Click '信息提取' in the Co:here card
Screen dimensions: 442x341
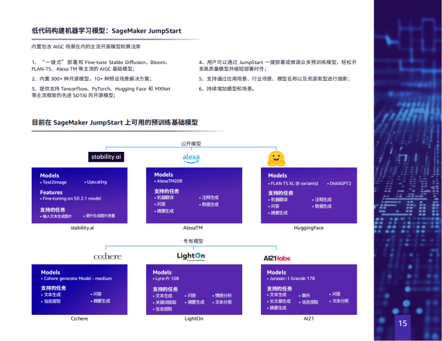point(51,301)
